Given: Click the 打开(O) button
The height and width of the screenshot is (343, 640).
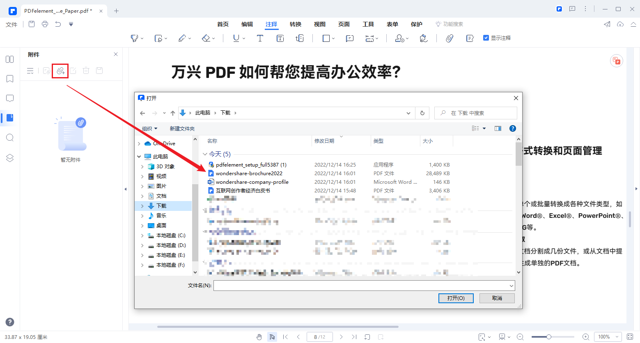Looking at the screenshot, I should coord(456,298).
